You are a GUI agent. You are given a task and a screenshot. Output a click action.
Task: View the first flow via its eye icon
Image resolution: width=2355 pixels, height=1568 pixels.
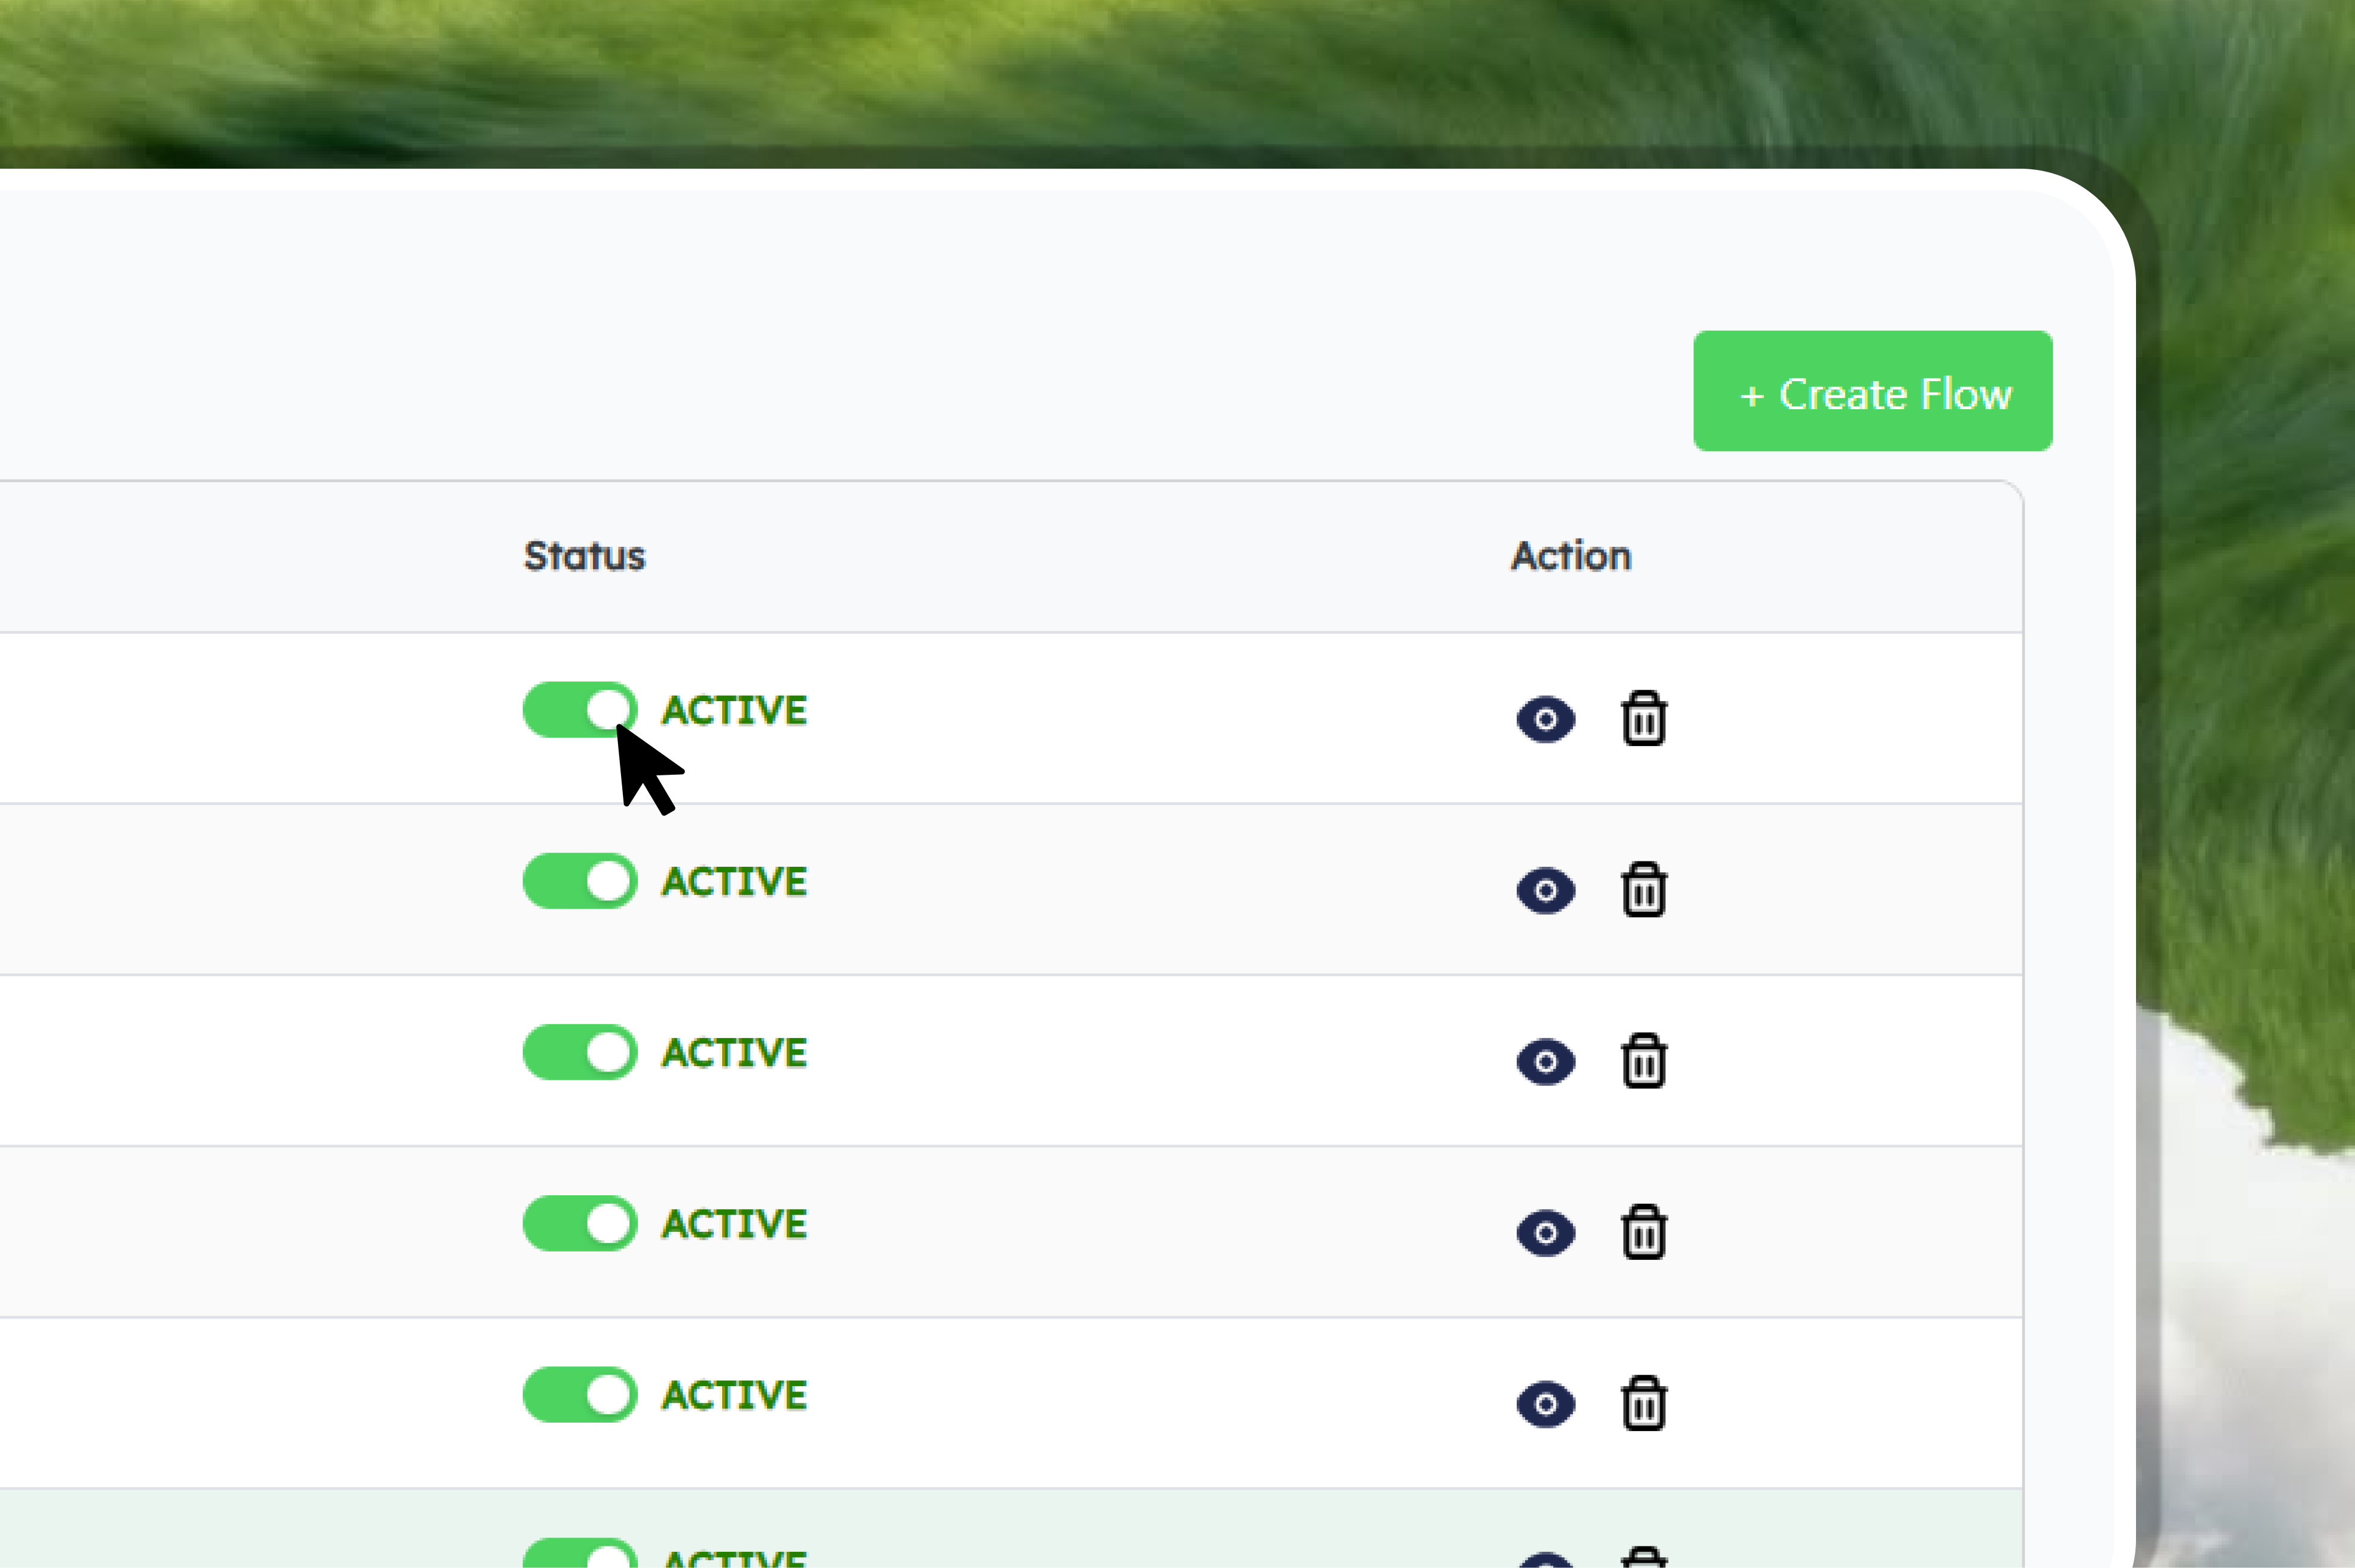[x=1546, y=719]
